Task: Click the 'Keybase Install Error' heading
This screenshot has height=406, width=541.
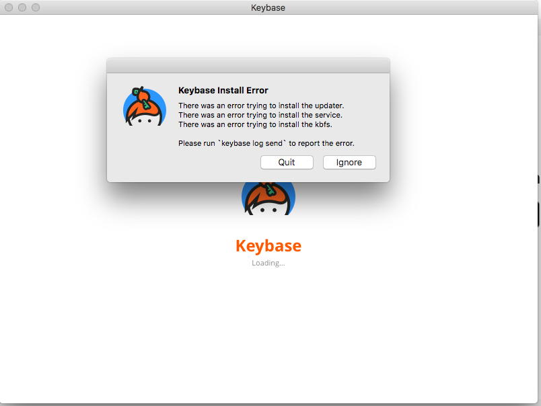Action: pyautogui.click(x=223, y=90)
